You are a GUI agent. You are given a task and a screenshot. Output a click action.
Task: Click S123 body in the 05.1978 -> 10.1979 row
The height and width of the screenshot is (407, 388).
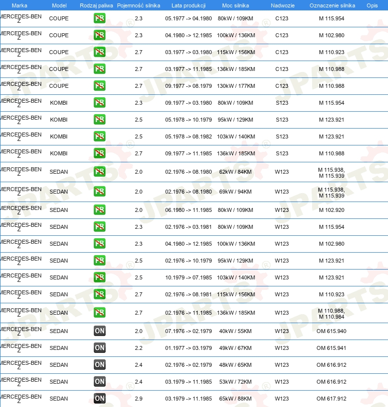pyautogui.click(x=282, y=120)
